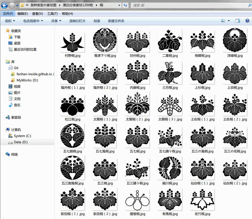This screenshot has height=219, width=252.
Task: Click the 新建文件夹 button
Action: [116, 21]
